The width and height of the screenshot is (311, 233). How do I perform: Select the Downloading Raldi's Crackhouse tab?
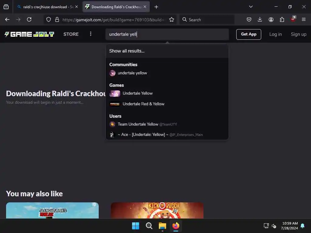pyautogui.click(x=116, y=7)
